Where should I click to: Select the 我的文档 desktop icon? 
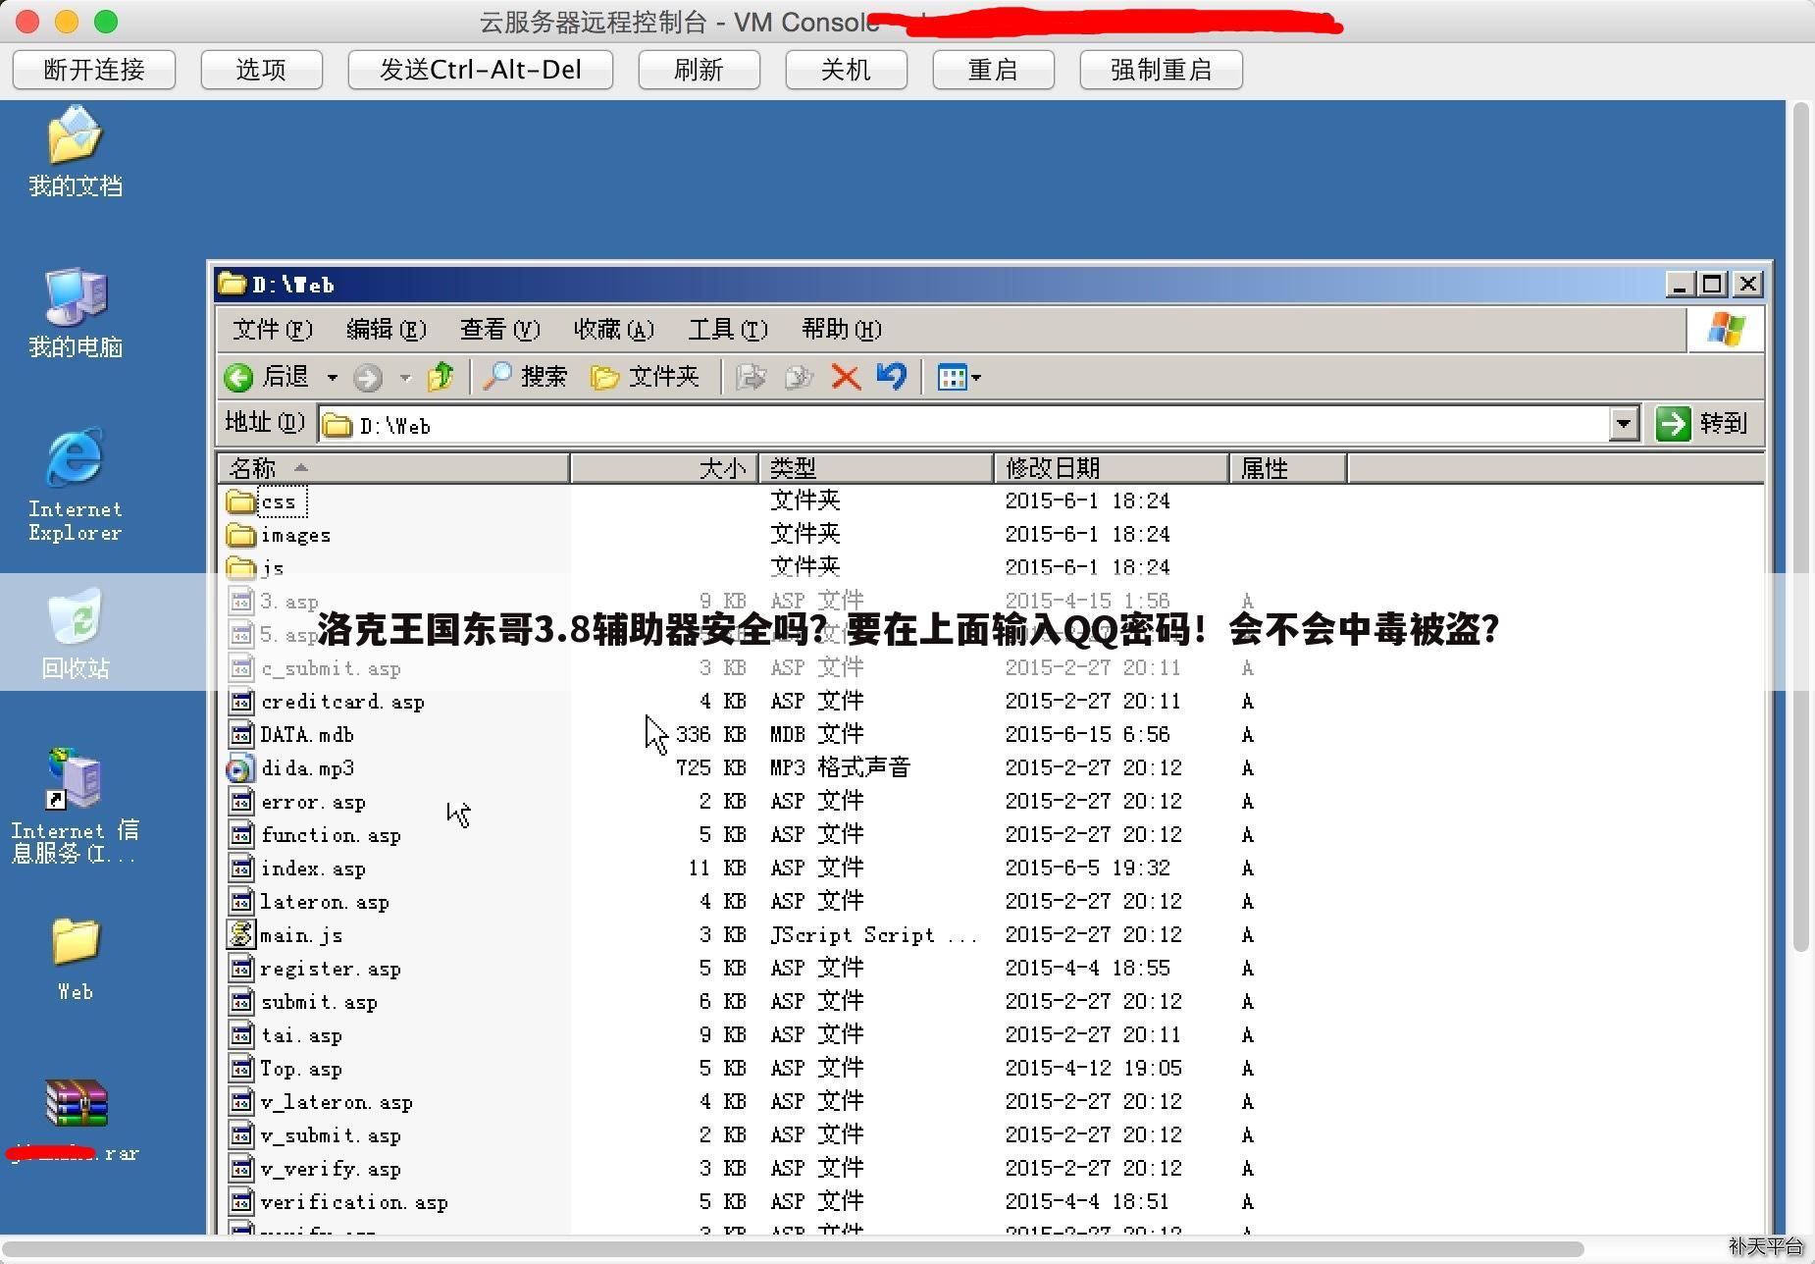click(75, 152)
